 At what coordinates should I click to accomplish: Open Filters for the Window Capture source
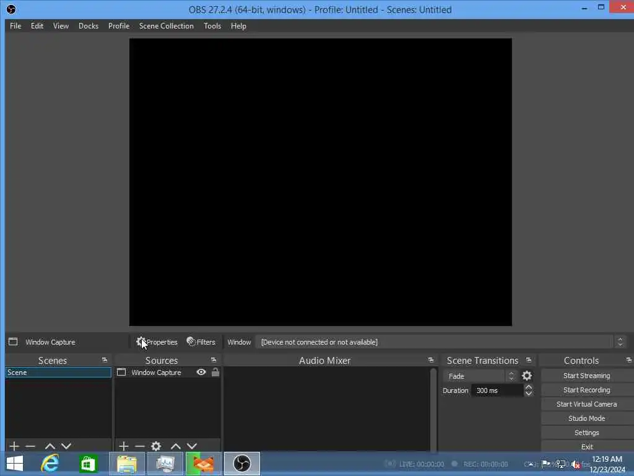pos(201,342)
